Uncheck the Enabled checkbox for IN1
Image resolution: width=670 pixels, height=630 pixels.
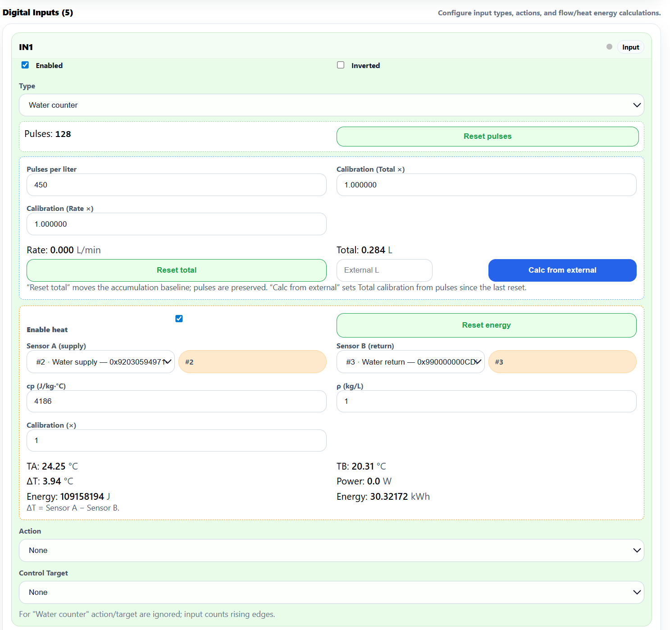tap(25, 65)
